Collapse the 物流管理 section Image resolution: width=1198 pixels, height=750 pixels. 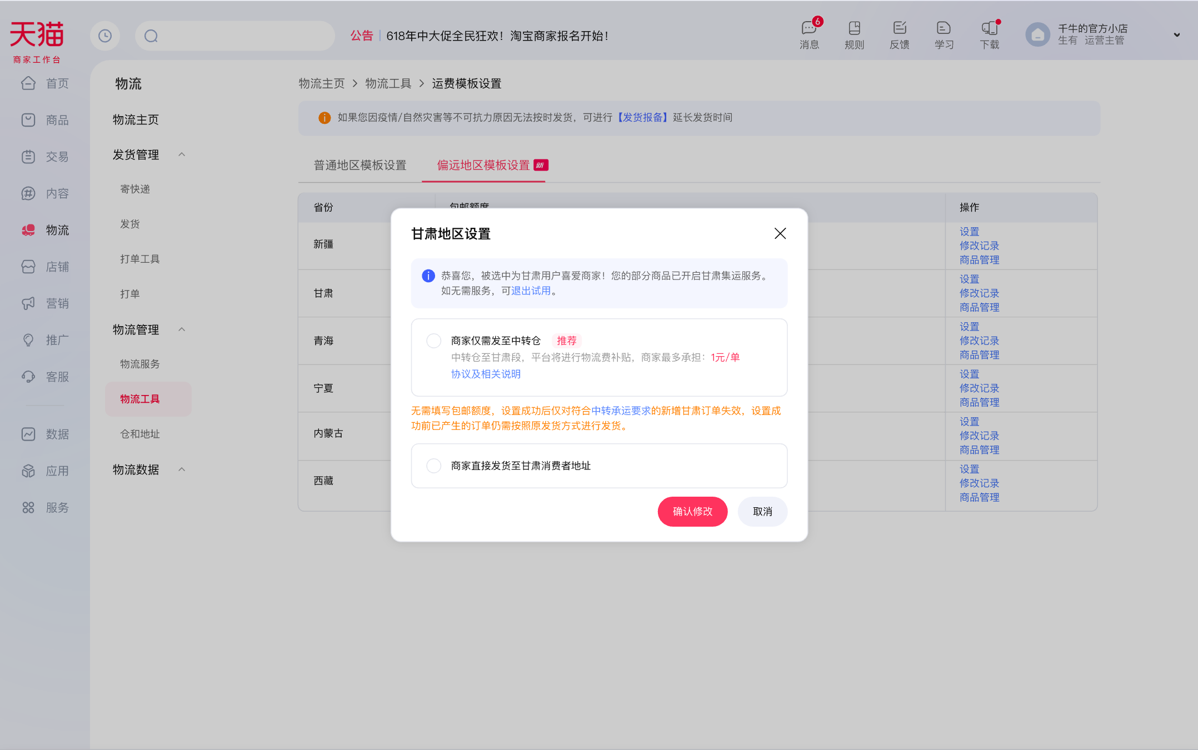(182, 329)
